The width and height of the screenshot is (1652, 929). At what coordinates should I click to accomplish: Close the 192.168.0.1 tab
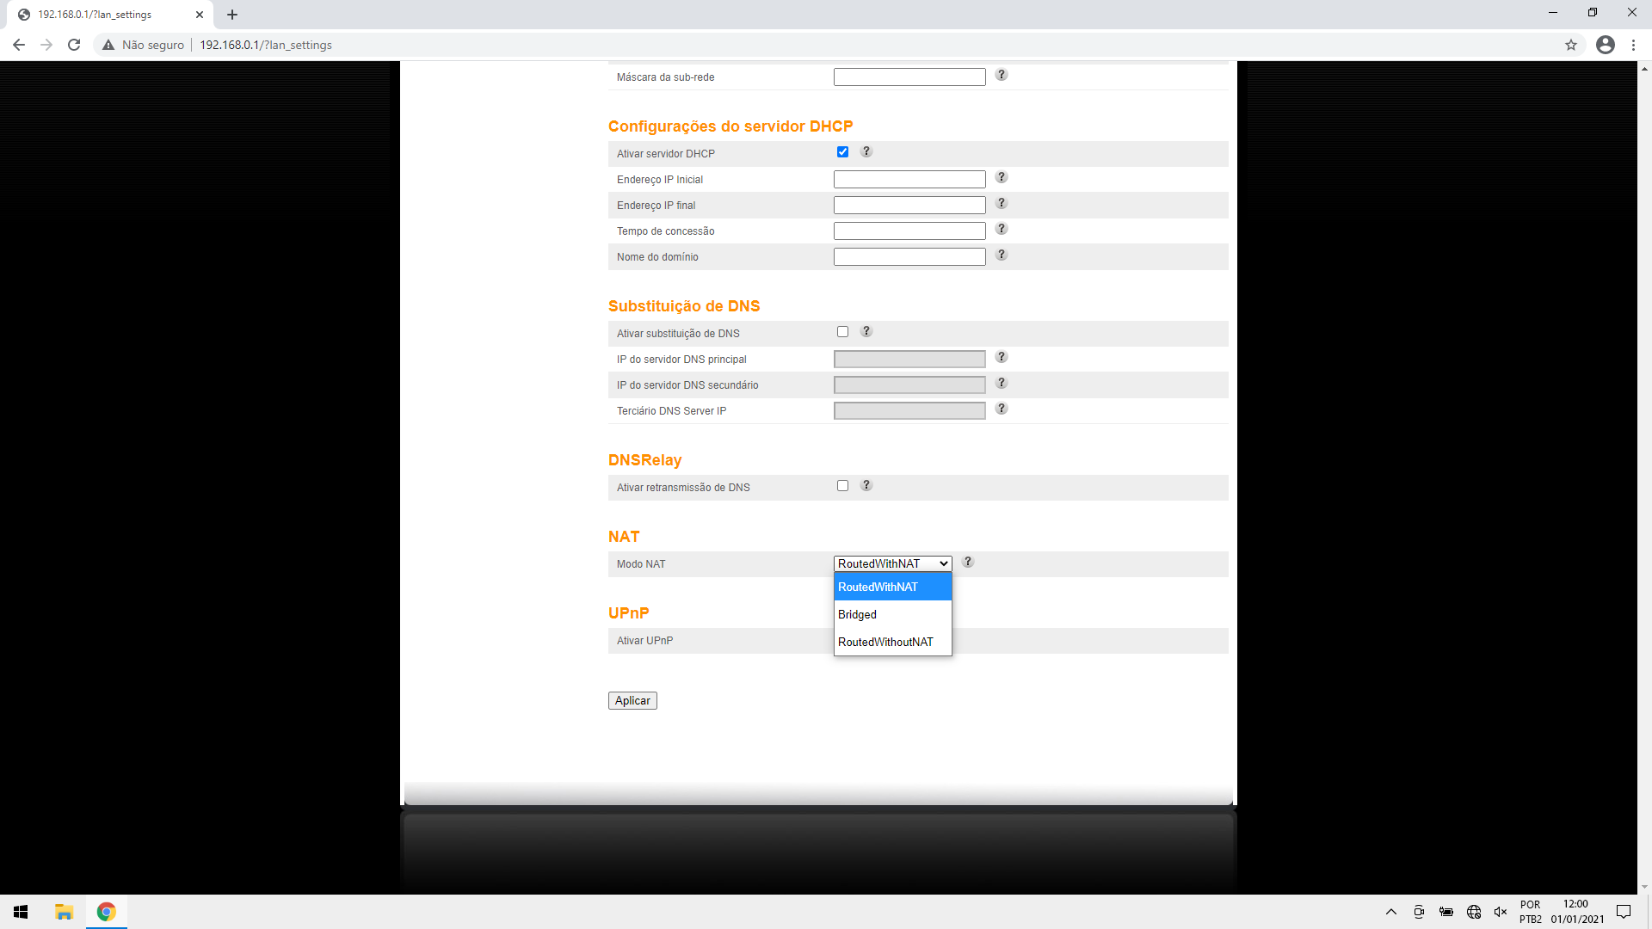tap(200, 15)
